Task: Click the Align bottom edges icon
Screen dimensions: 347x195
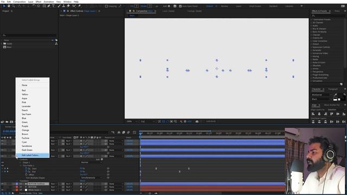Action: pyautogui.click(x=344, y=114)
